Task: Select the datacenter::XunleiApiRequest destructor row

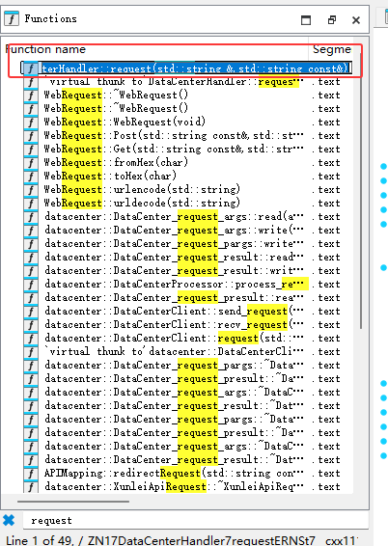Action: [188, 487]
